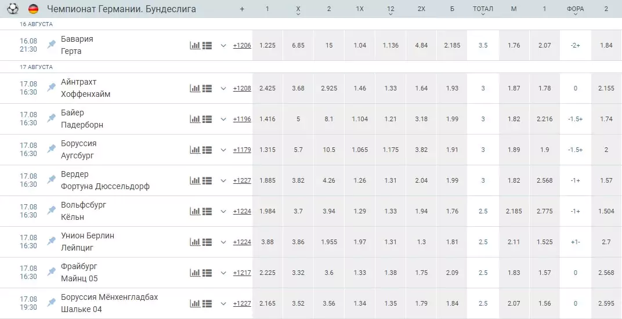Pin the Унион Берлин – Лейпциг match
The width and height of the screenshot is (622, 319).
[51, 241]
